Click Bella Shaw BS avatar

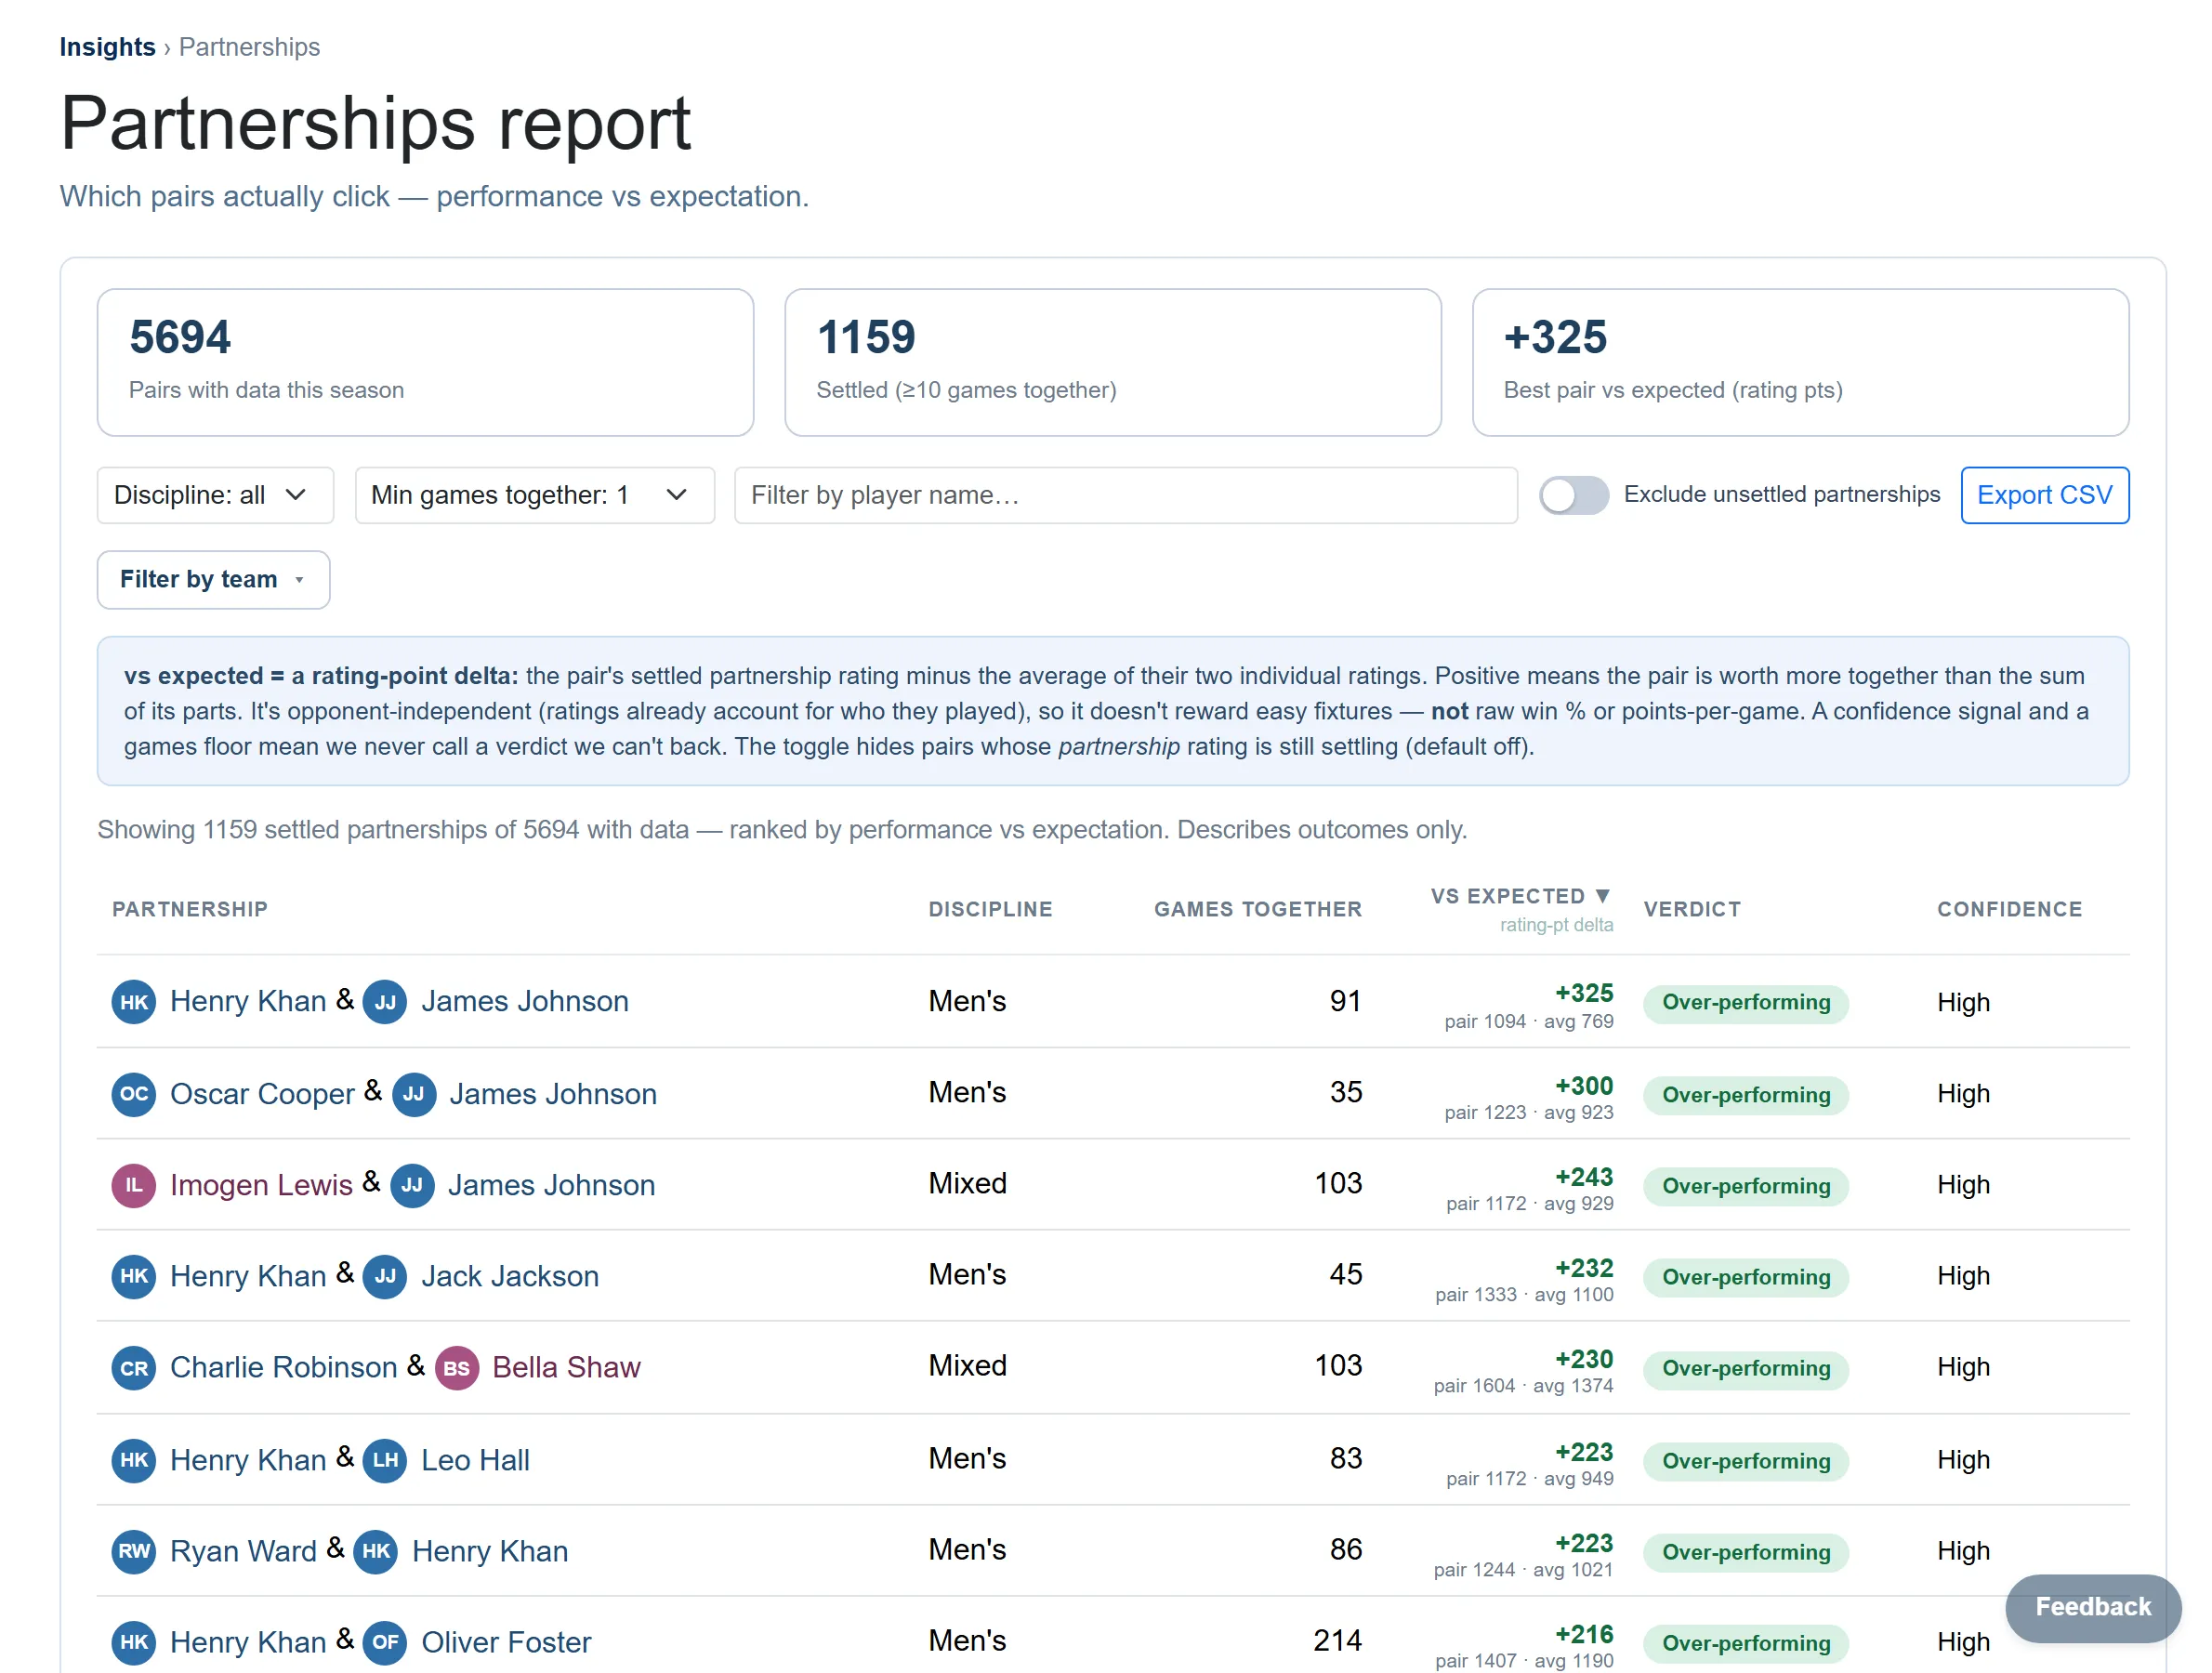point(457,1368)
